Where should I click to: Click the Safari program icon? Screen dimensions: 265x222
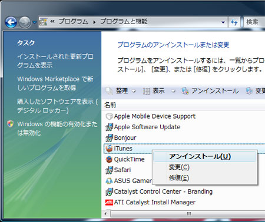tap(109, 170)
